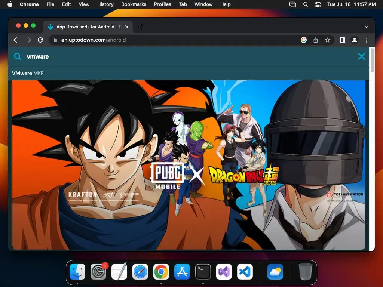Open the Bookmarks menu
The image size is (383, 287).
134,4
